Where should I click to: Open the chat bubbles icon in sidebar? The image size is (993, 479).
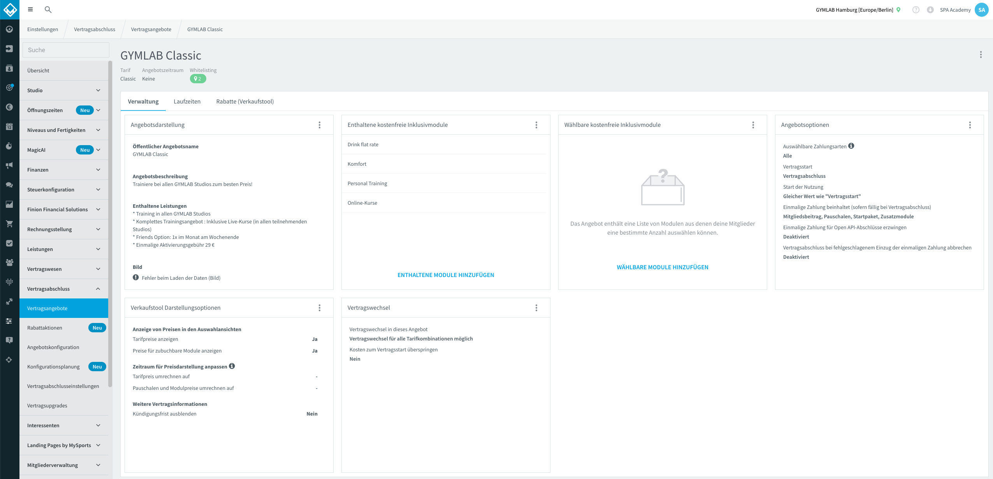pos(9,185)
